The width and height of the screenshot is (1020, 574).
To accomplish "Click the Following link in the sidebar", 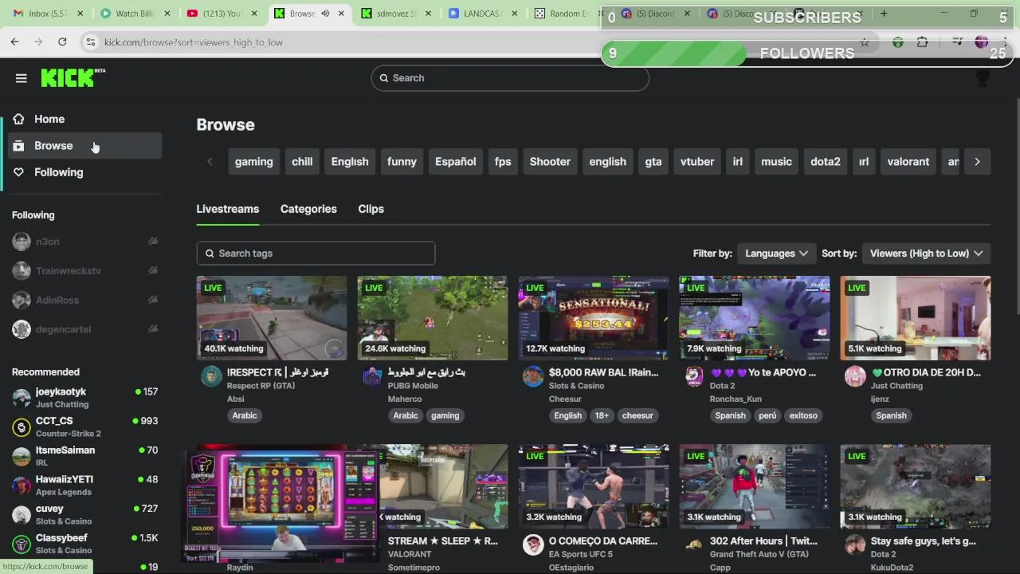I will (58, 172).
